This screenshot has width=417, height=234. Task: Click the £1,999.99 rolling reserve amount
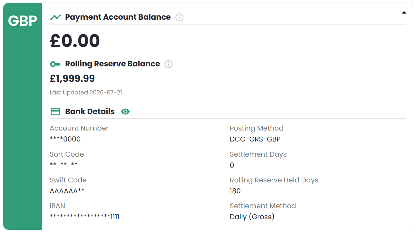tap(72, 78)
